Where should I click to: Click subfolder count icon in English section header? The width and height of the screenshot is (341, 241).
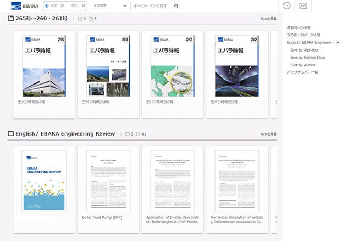(128, 134)
